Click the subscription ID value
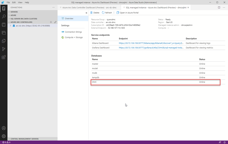The image size is (228, 144). pyautogui.click(x=123, y=25)
